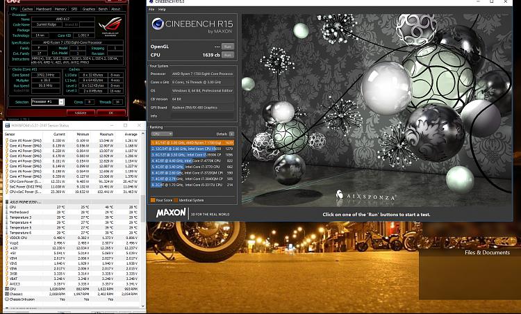The height and width of the screenshot is (314, 521).
Task: Click the Core #3 Power lightning icon
Action: [7, 156]
